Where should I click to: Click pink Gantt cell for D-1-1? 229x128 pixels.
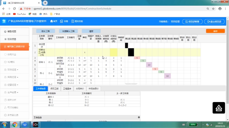tap(155, 69)
